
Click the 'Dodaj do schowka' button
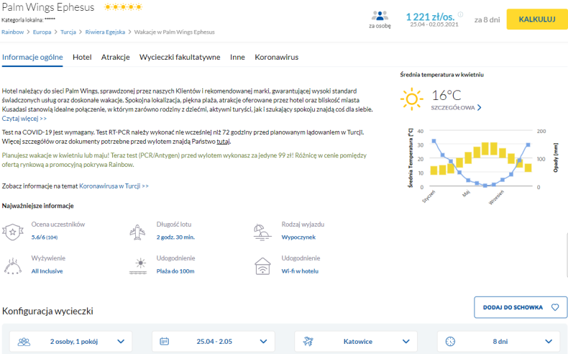coord(521,307)
